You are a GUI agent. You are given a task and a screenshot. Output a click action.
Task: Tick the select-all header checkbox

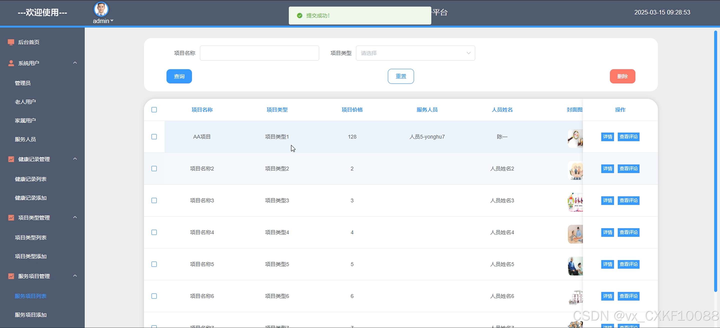tap(154, 109)
